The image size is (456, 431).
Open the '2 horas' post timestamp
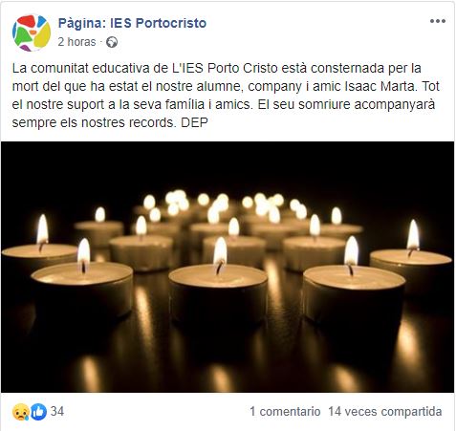pyautogui.click(x=76, y=42)
